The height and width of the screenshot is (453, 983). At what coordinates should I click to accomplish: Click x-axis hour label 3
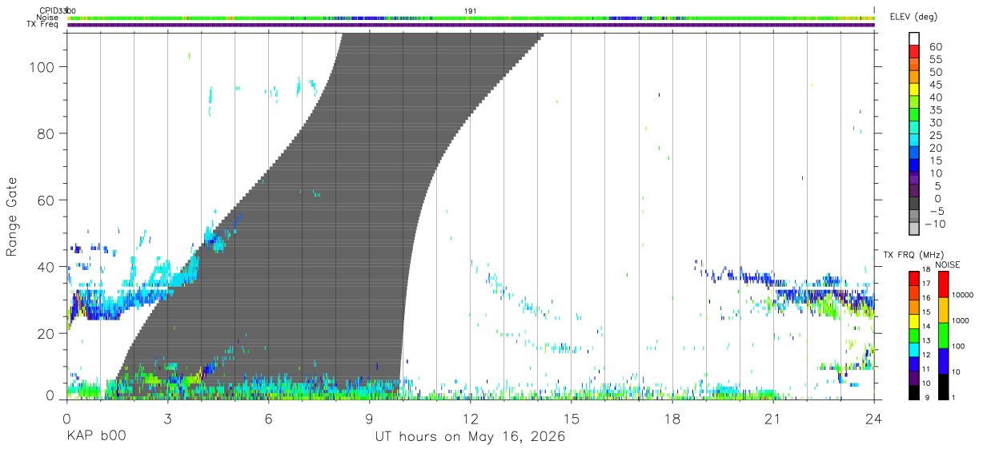tap(167, 419)
